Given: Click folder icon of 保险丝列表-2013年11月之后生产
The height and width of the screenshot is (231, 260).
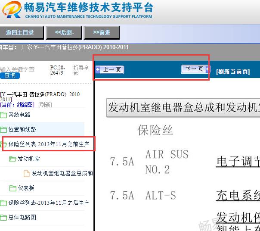Looking at the screenshot, I should pyautogui.click(x=3, y=203).
